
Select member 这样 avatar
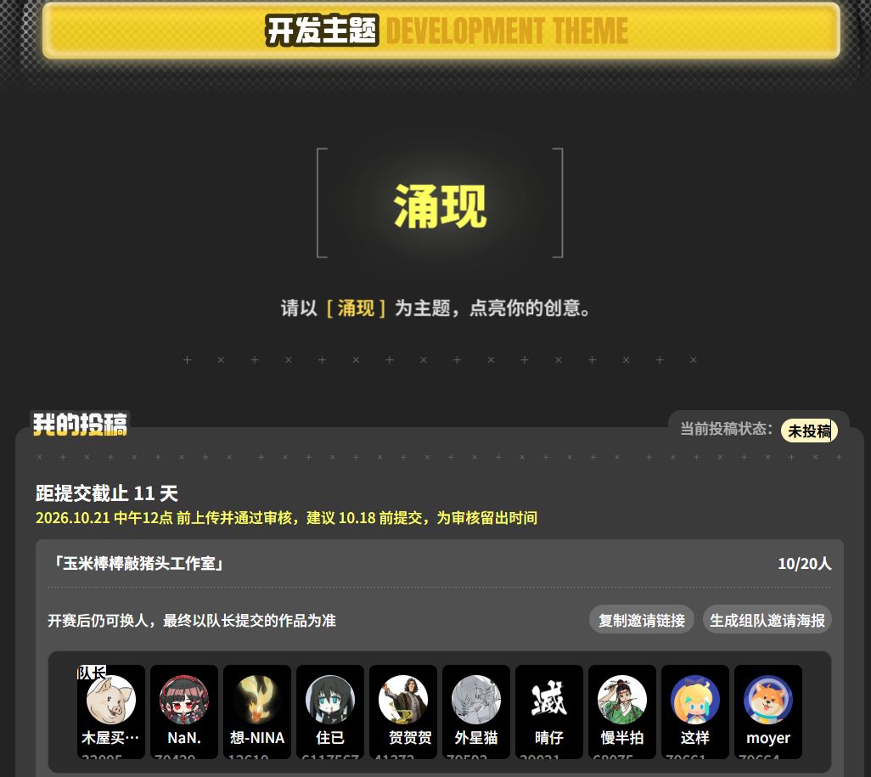(x=695, y=699)
